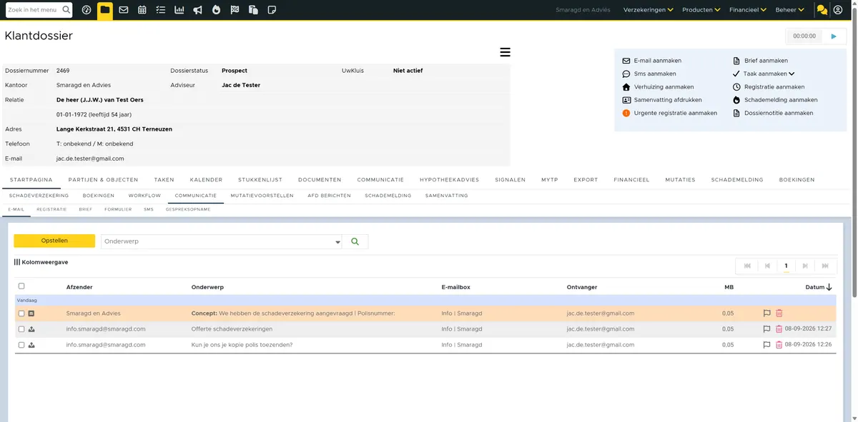Viewport: 858px width, 422px height.
Task: Start the timer play button
Action: pyautogui.click(x=834, y=36)
